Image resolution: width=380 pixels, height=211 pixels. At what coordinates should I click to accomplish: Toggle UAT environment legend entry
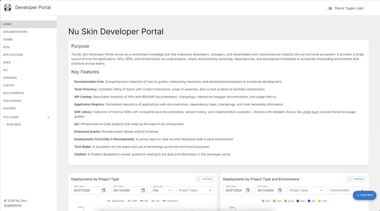click(x=322, y=201)
